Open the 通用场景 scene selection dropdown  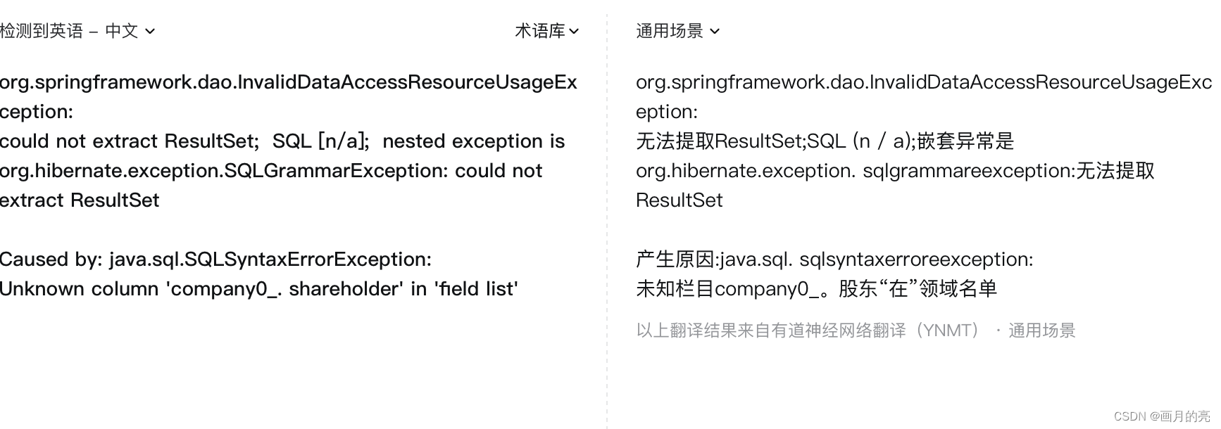669,31
